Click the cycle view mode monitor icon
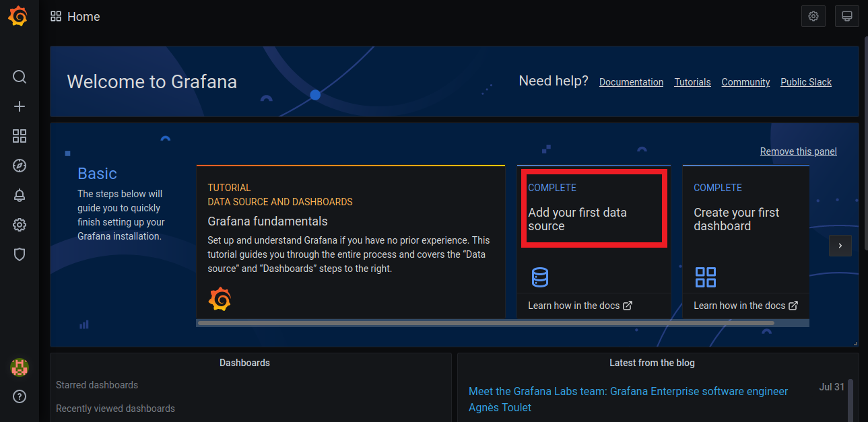Image resolution: width=868 pixels, height=422 pixels. [x=847, y=16]
